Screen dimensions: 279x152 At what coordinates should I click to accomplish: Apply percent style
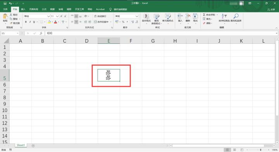tap(123, 22)
